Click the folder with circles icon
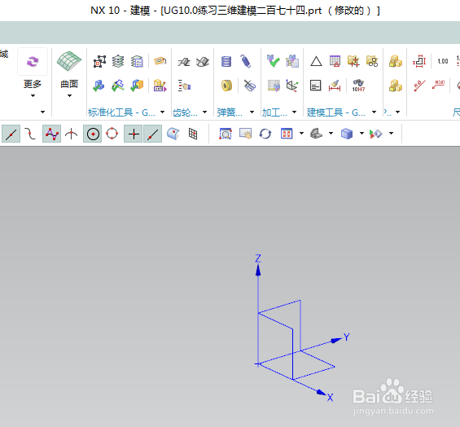 pos(372,61)
